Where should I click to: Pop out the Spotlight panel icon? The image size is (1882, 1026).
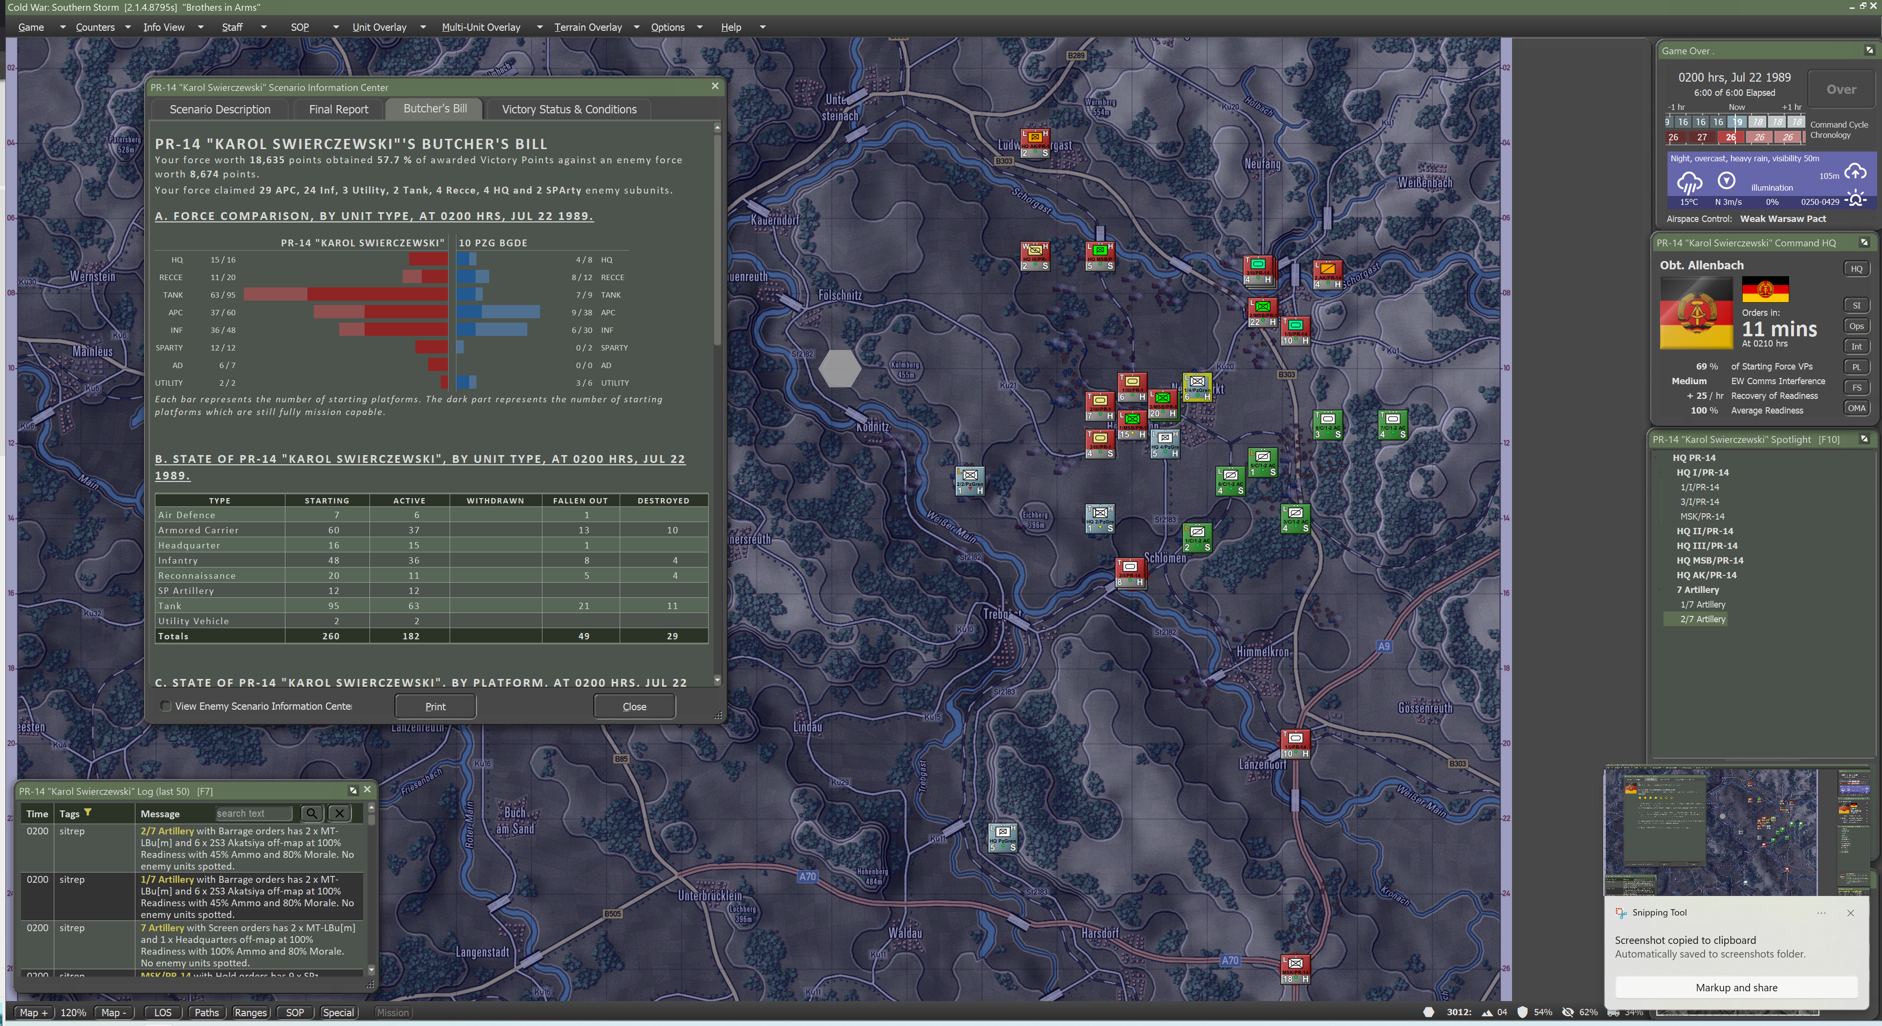pos(1864,439)
